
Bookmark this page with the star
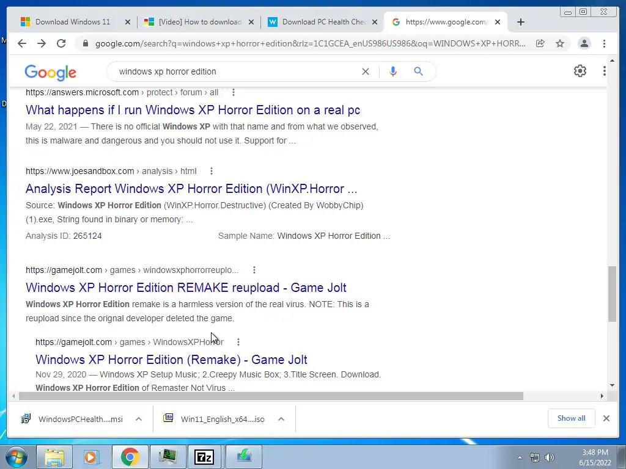coord(560,43)
